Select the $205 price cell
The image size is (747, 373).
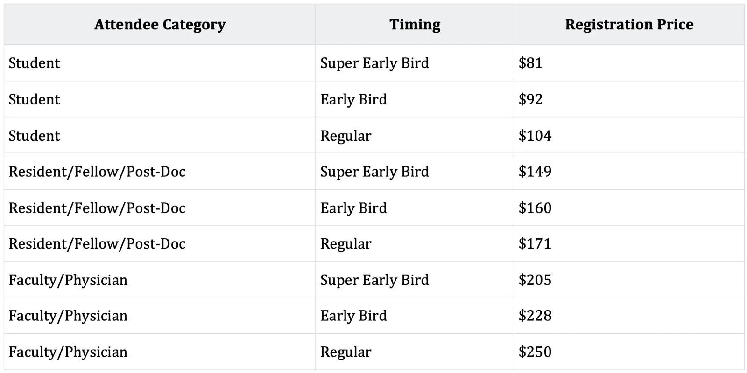(535, 280)
